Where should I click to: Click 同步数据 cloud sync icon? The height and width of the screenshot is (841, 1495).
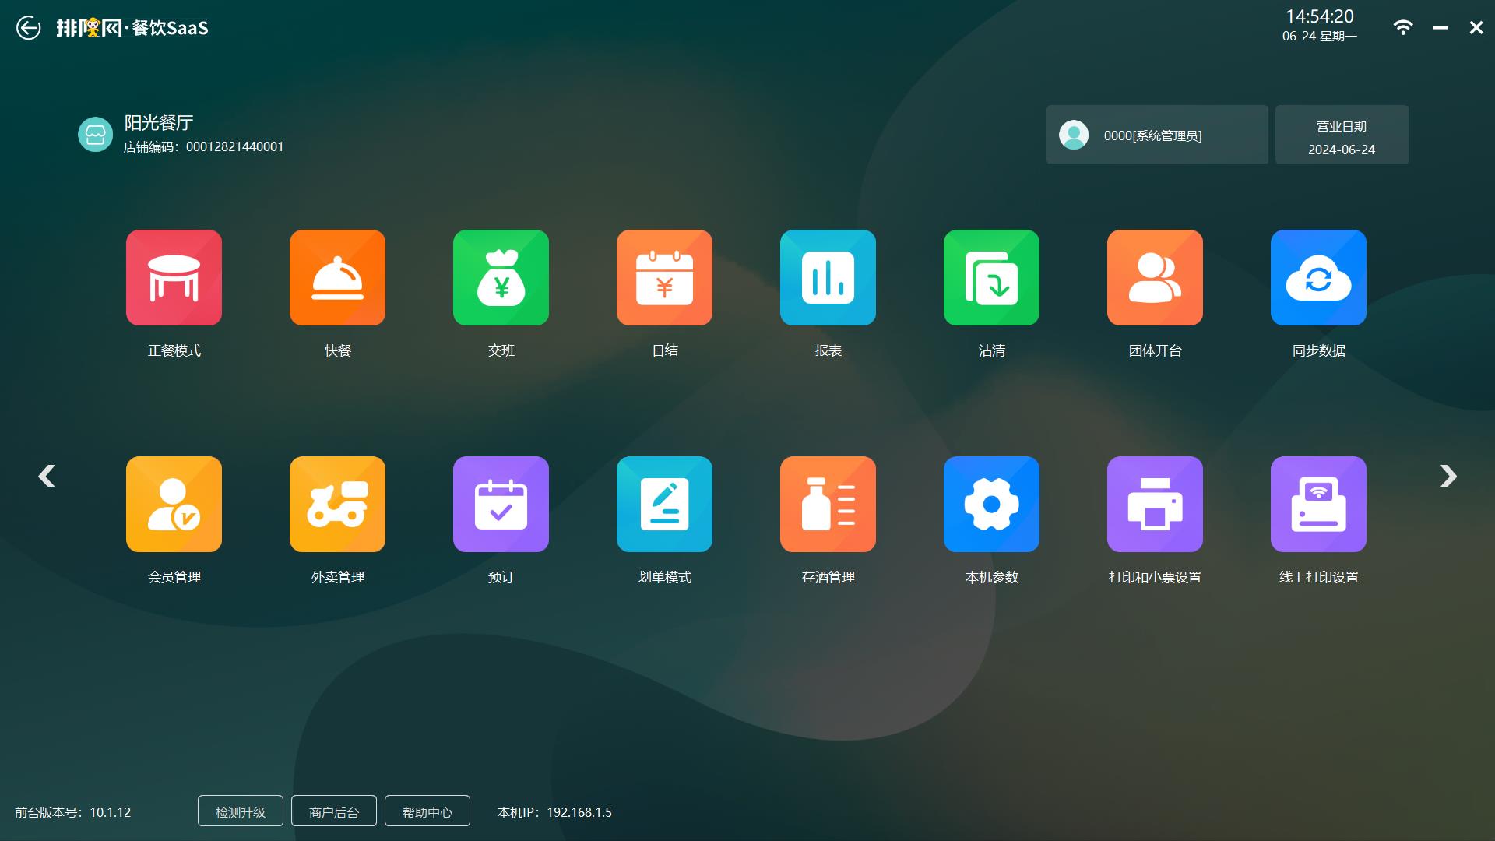pyautogui.click(x=1318, y=277)
